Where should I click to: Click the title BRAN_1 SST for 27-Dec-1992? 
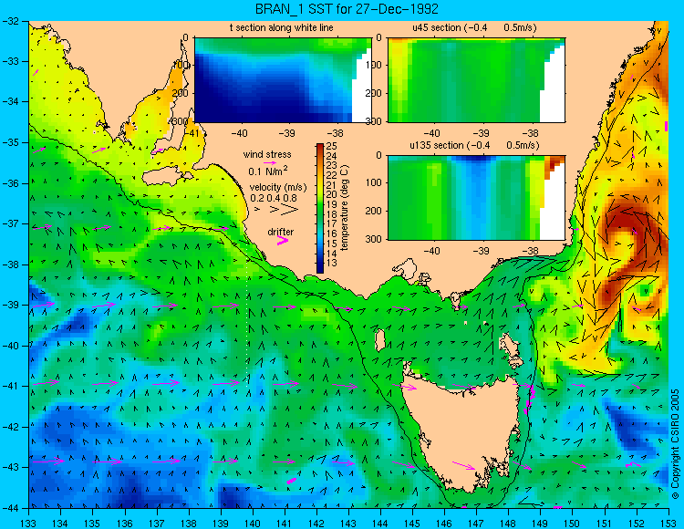[347, 9]
